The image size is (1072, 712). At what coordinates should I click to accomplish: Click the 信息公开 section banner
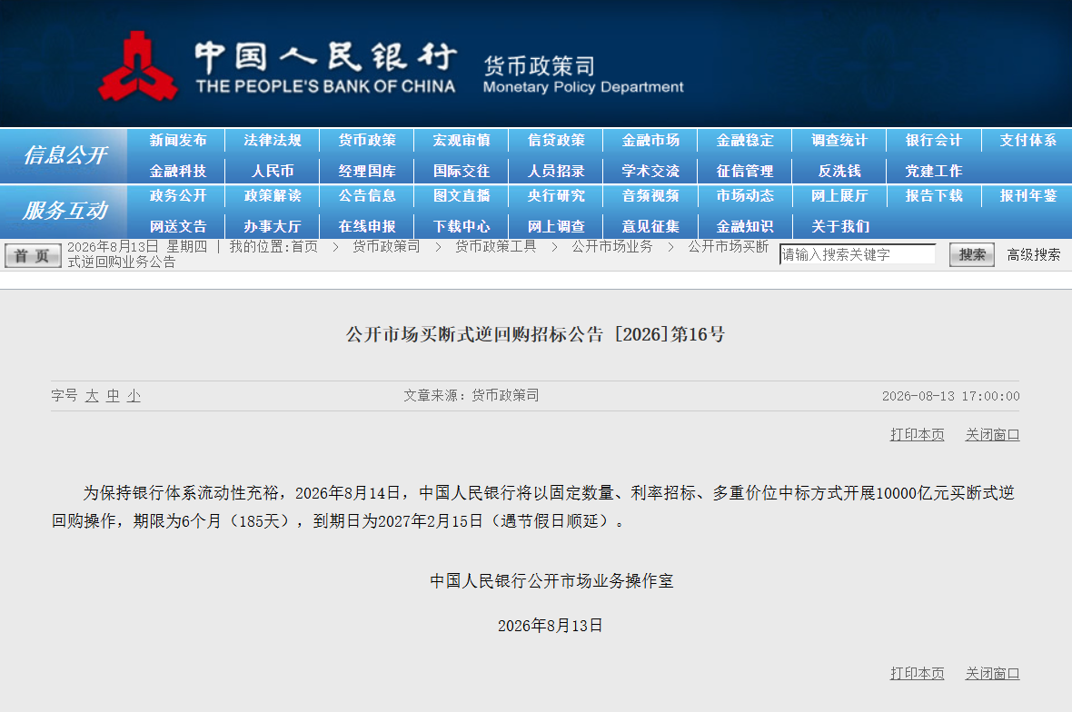[x=64, y=155]
